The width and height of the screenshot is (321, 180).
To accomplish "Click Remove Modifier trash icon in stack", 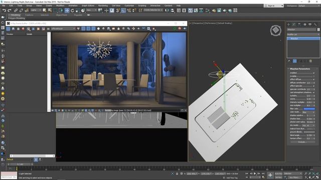I will [310, 61].
